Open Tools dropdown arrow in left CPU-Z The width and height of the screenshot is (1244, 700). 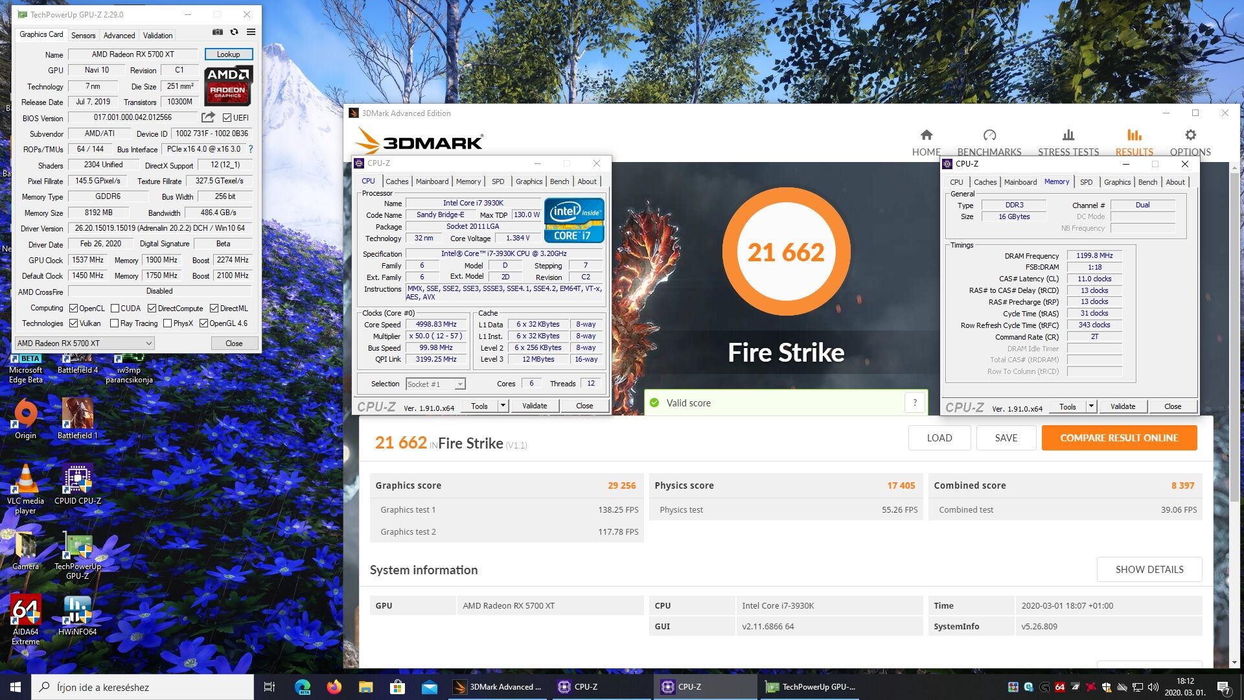502,406
